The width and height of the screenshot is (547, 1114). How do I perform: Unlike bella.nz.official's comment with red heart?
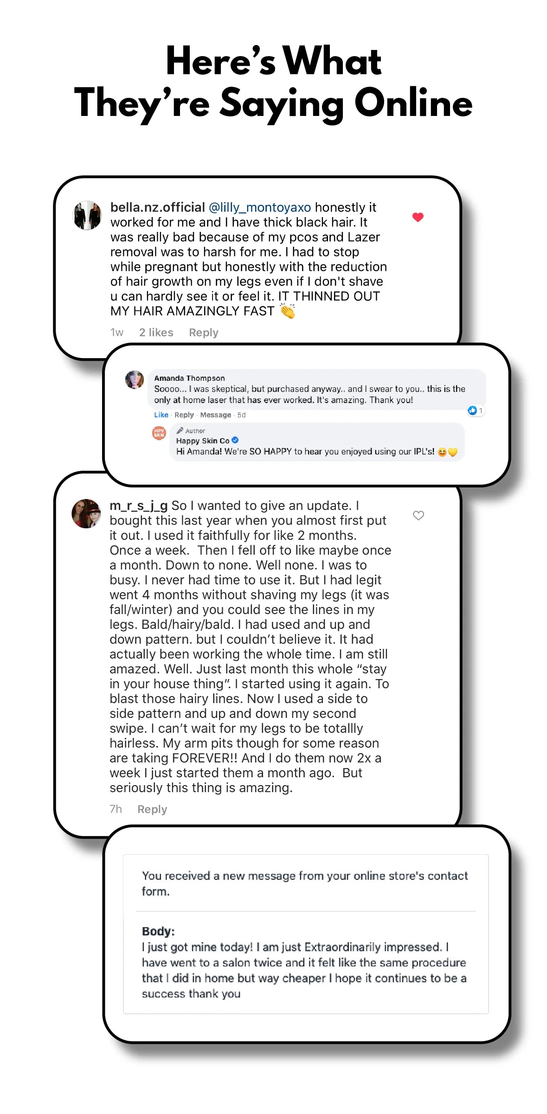coord(418,217)
